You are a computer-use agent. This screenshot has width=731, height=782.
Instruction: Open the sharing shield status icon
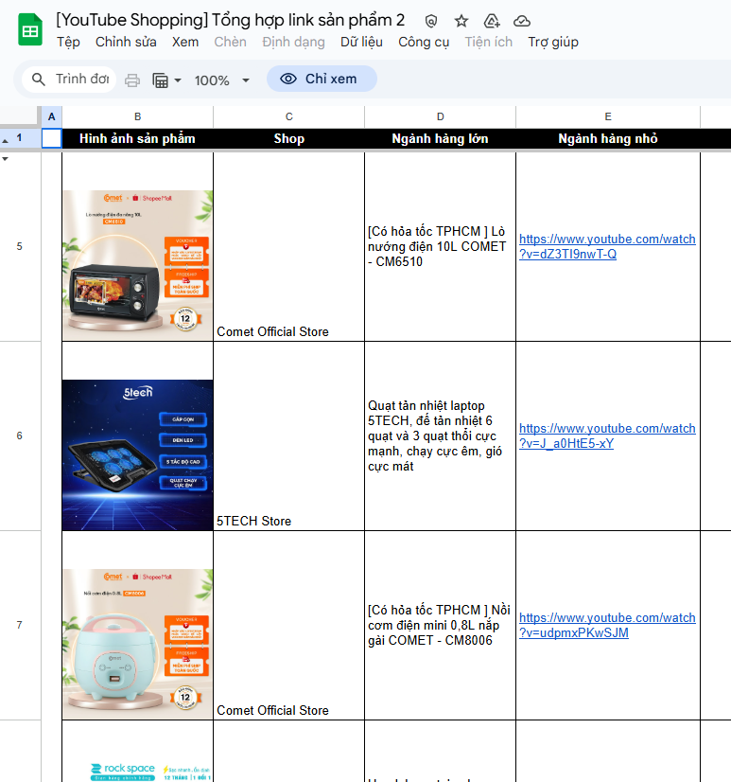pyautogui.click(x=431, y=21)
